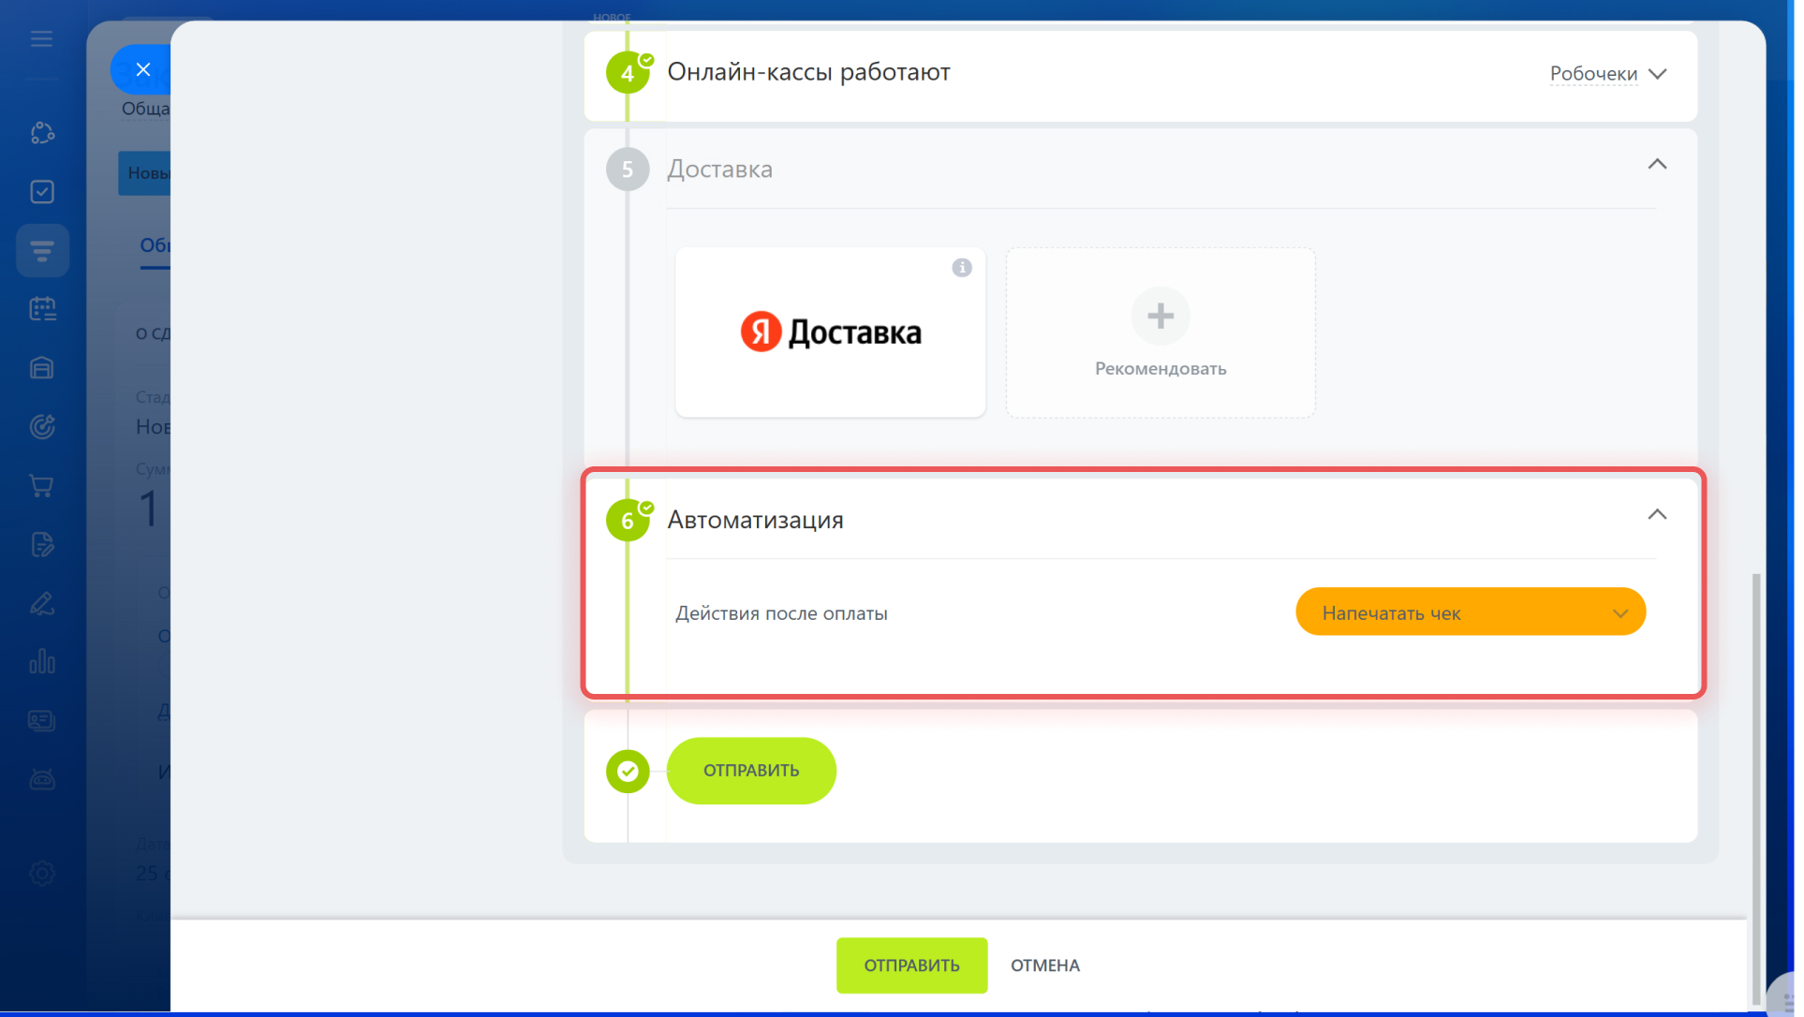Click ОТМЕНА in the bottom bar

pos(1044,965)
